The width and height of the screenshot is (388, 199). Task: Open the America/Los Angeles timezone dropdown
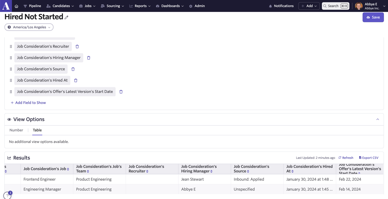[29, 27]
